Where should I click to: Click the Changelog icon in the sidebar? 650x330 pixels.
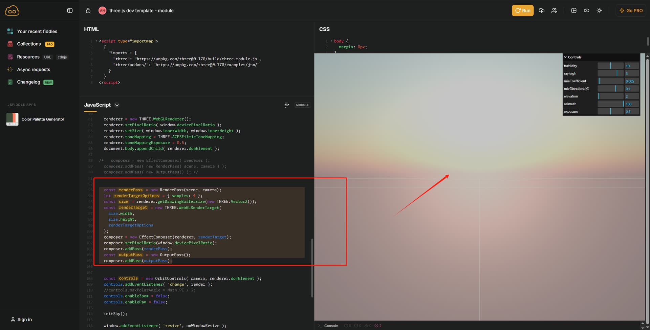[10, 82]
